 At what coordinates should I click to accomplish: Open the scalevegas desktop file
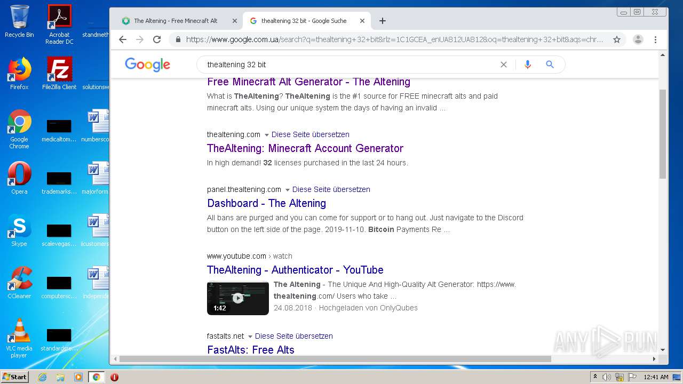(x=59, y=235)
